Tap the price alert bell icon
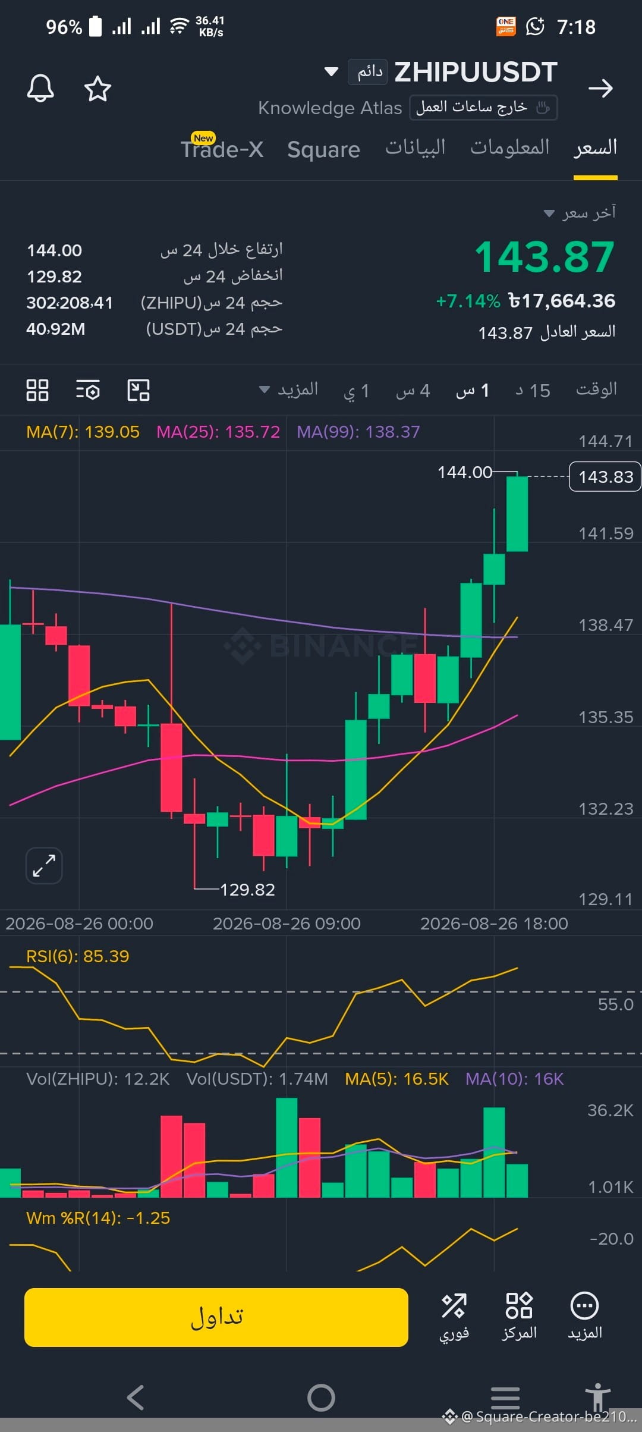Viewport: 642px width, 1432px height. (40, 89)
